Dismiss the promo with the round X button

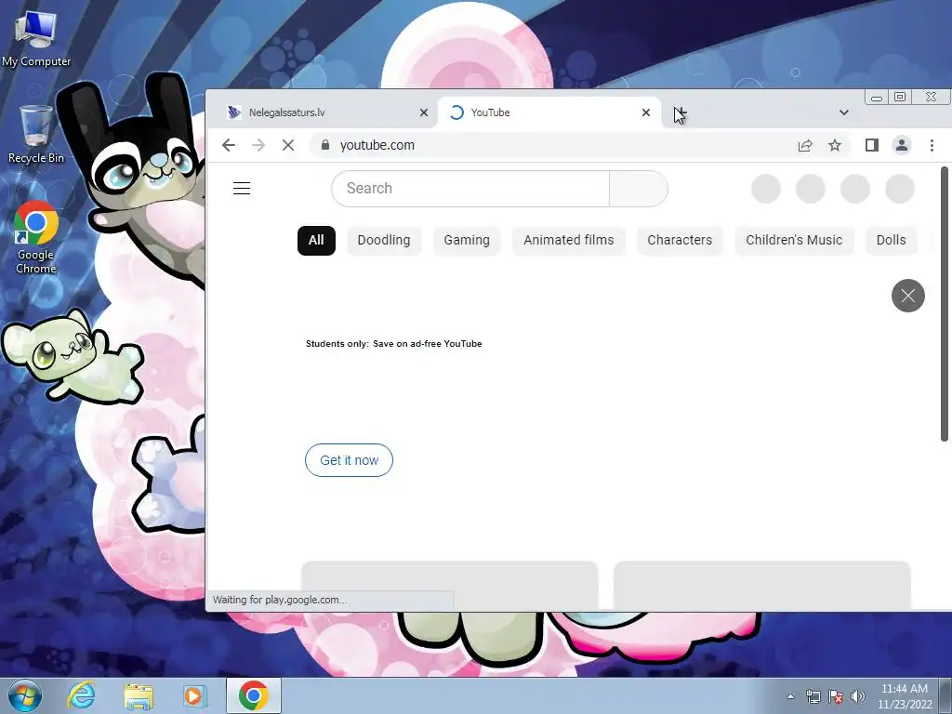pos(907,296)
